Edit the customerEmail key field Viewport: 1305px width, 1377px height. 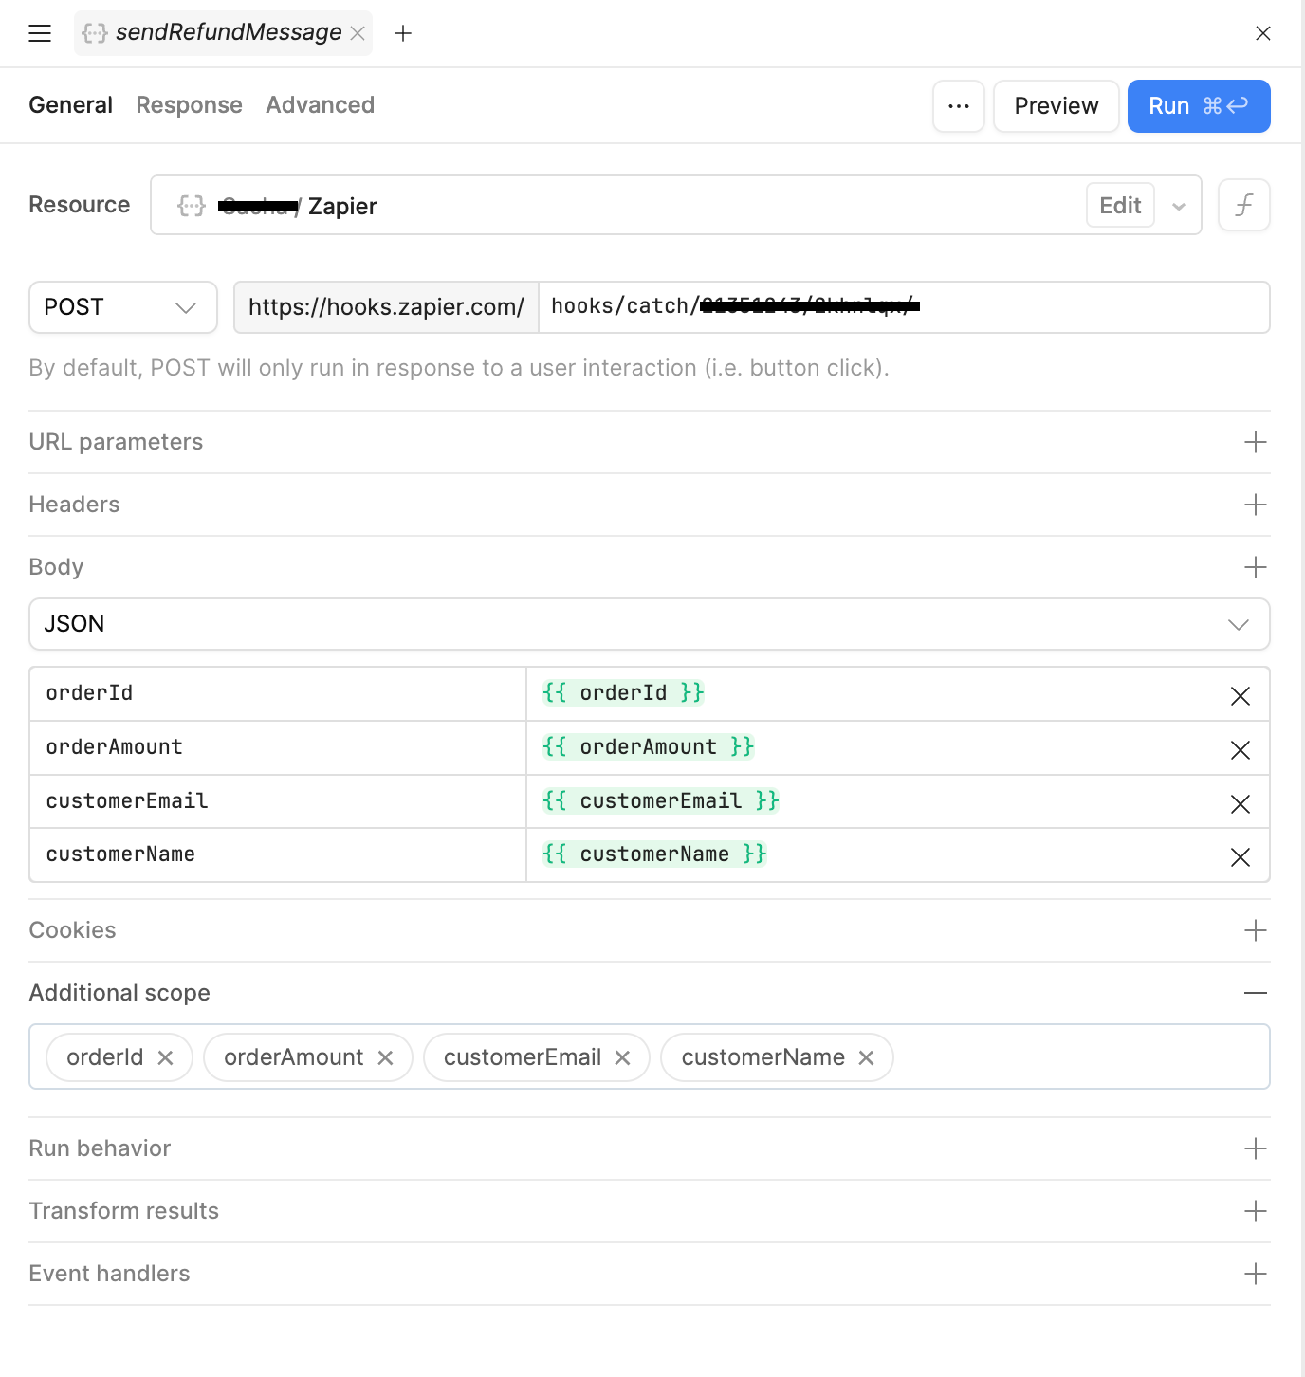[x=278, y=801]
